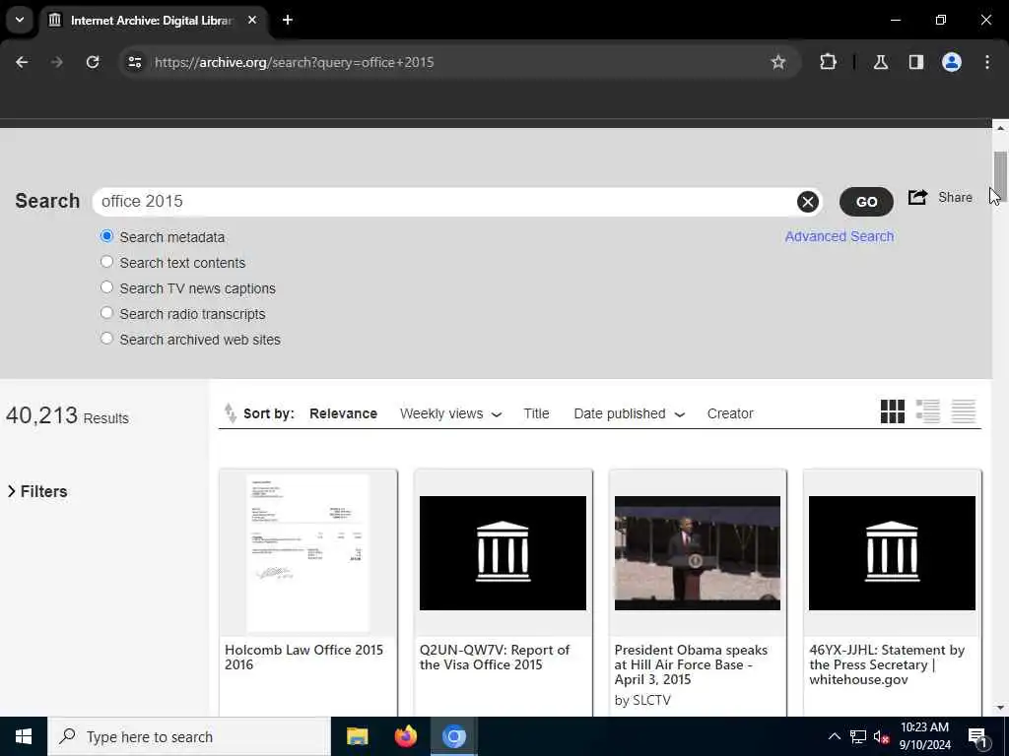Show hidden system tray icons
1009x756 pixels.
point(834,736)
